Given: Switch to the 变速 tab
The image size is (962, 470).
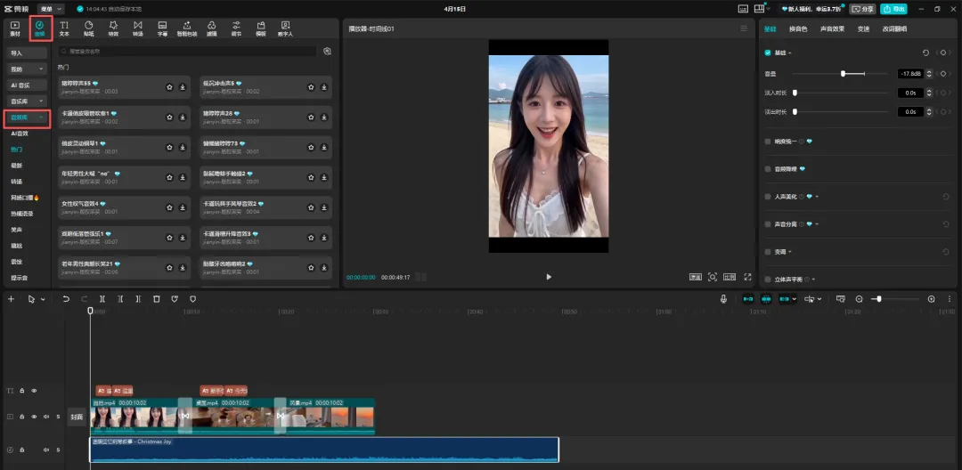Looking at the screenshot, I should point(863,28).
